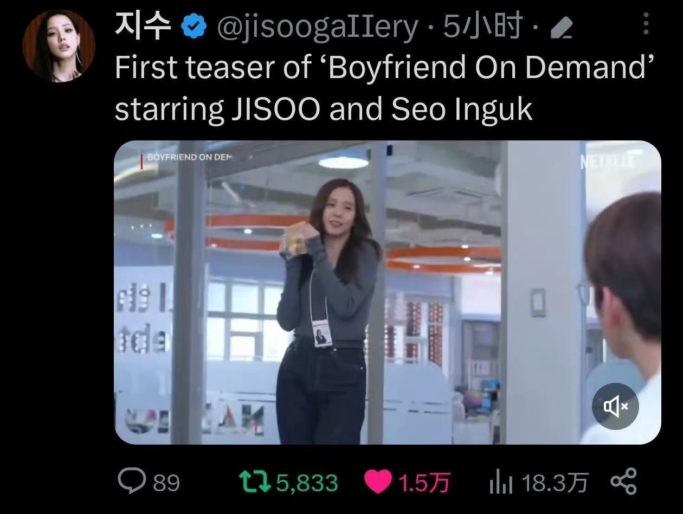This screenshot has height=514, width=683.
Task: Unmute the video with the speaker icon
Action: tap(615, 406)
